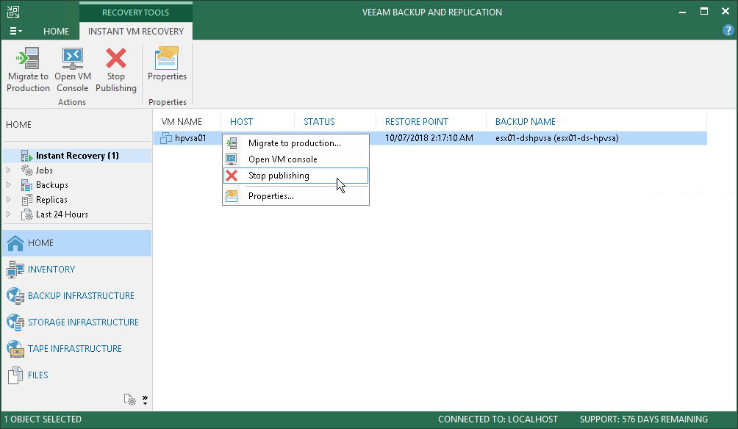Sort by VM NAME column header
Image resolution: width=738 pixels, height=429 pixels.
(182, 122)
